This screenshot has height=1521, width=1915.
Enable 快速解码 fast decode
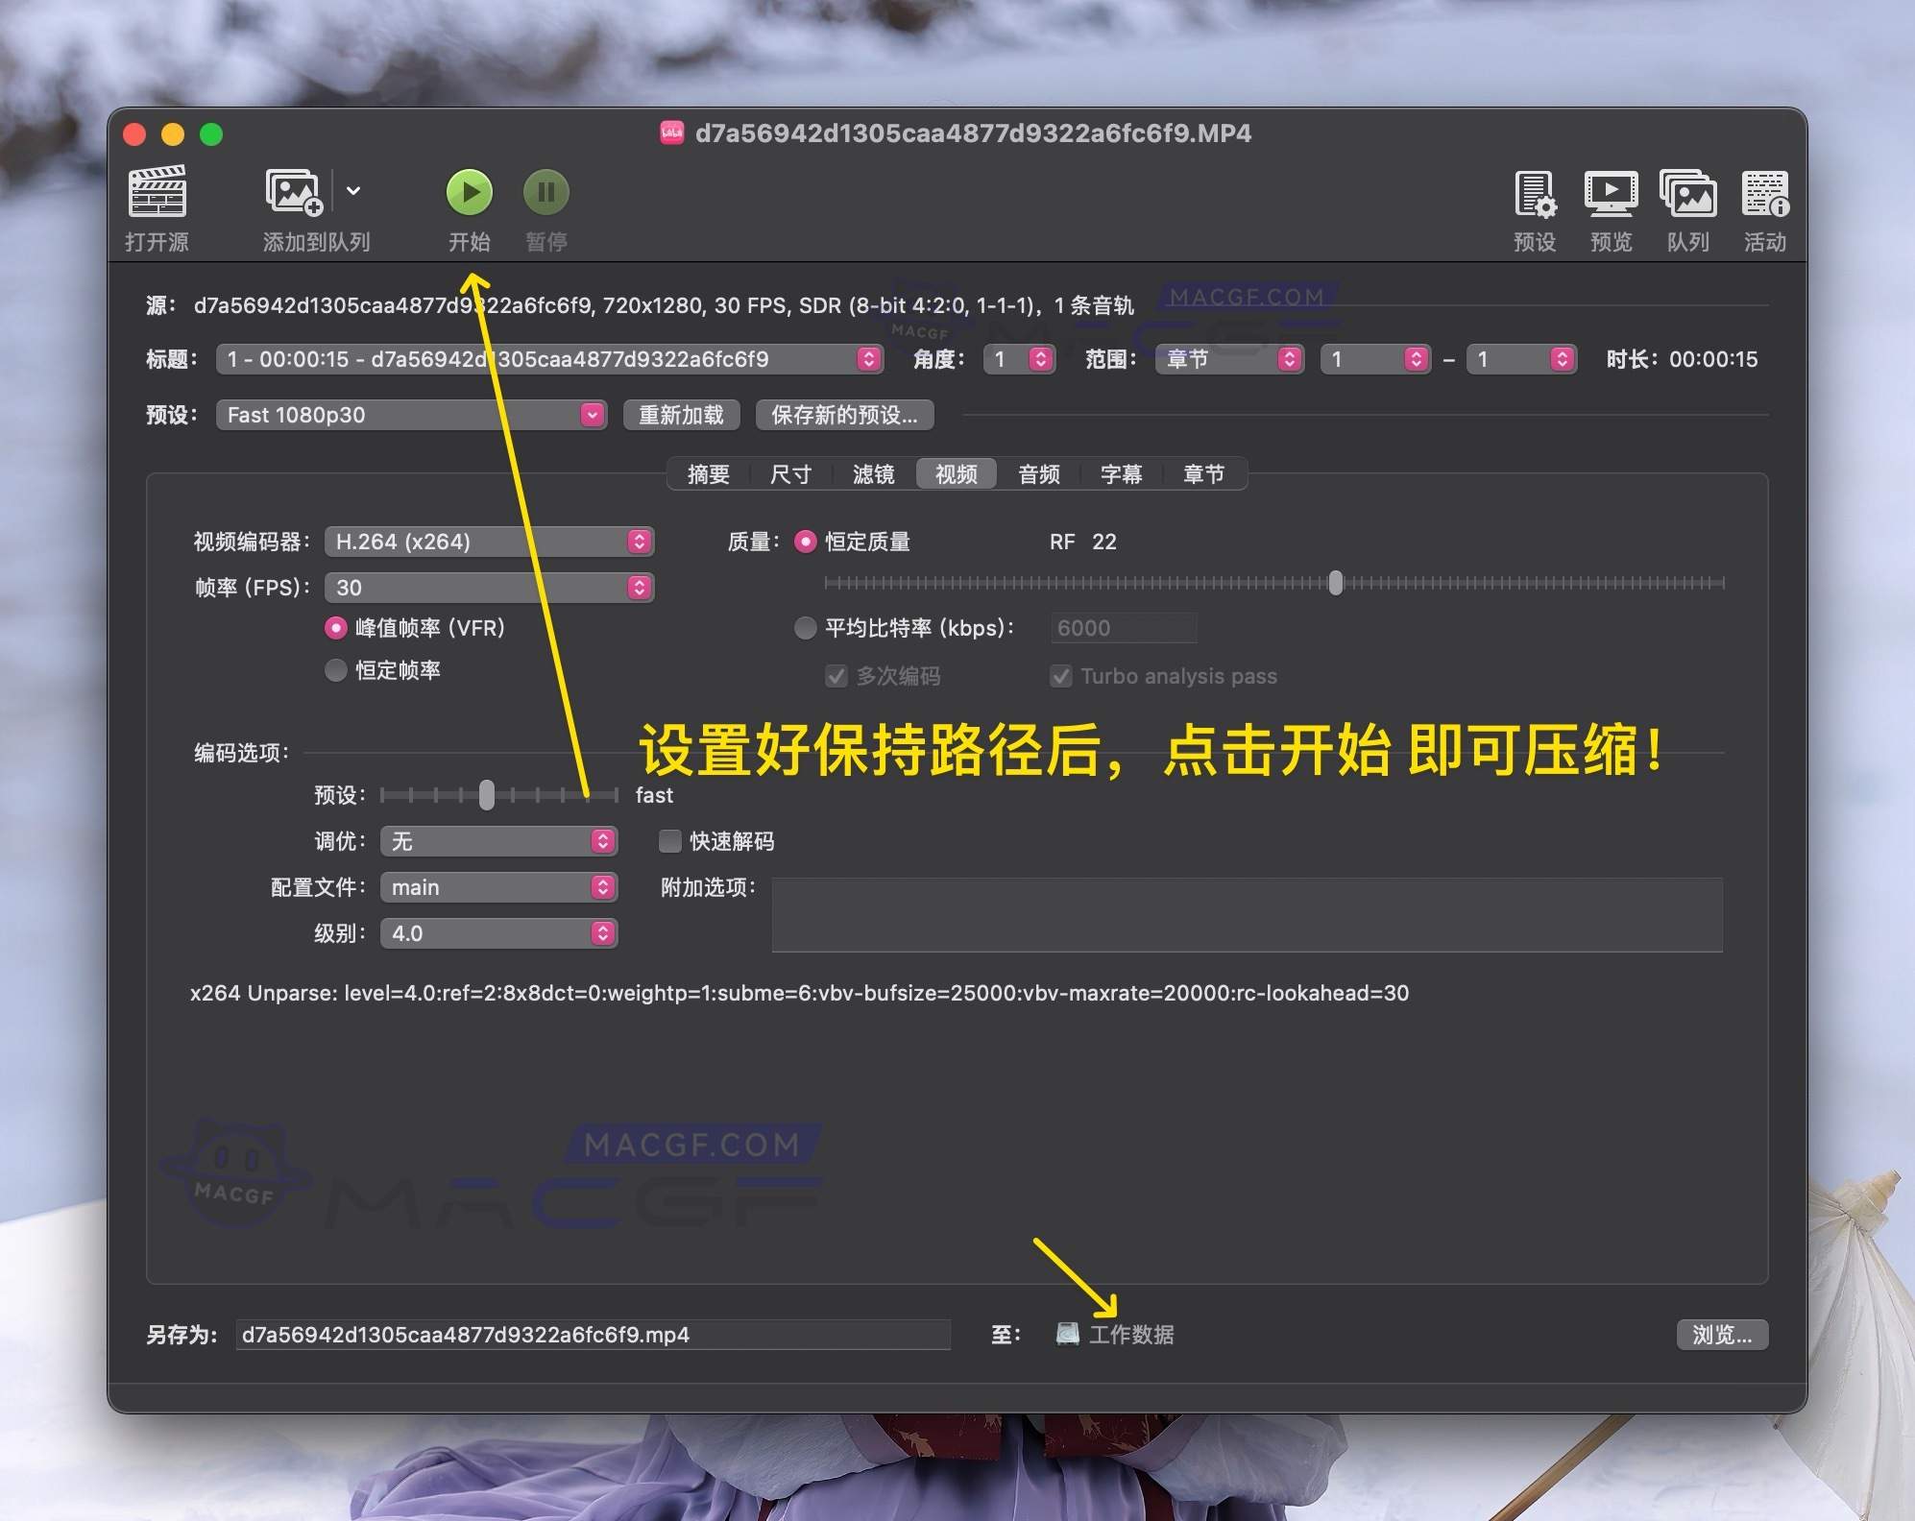tap(668, 841)
